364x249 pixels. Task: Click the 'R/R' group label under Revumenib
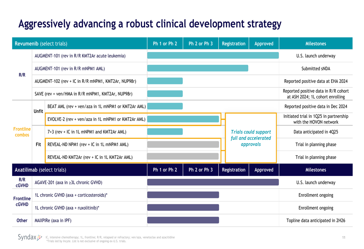22,75
